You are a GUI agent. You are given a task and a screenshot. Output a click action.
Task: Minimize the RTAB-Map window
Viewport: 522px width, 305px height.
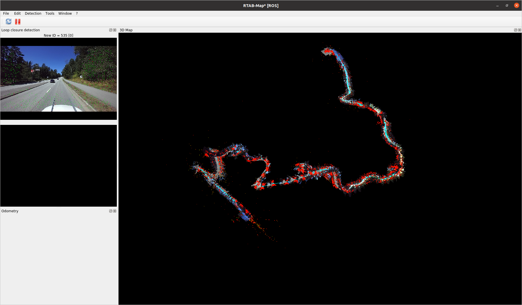click(x=497, y=6)
